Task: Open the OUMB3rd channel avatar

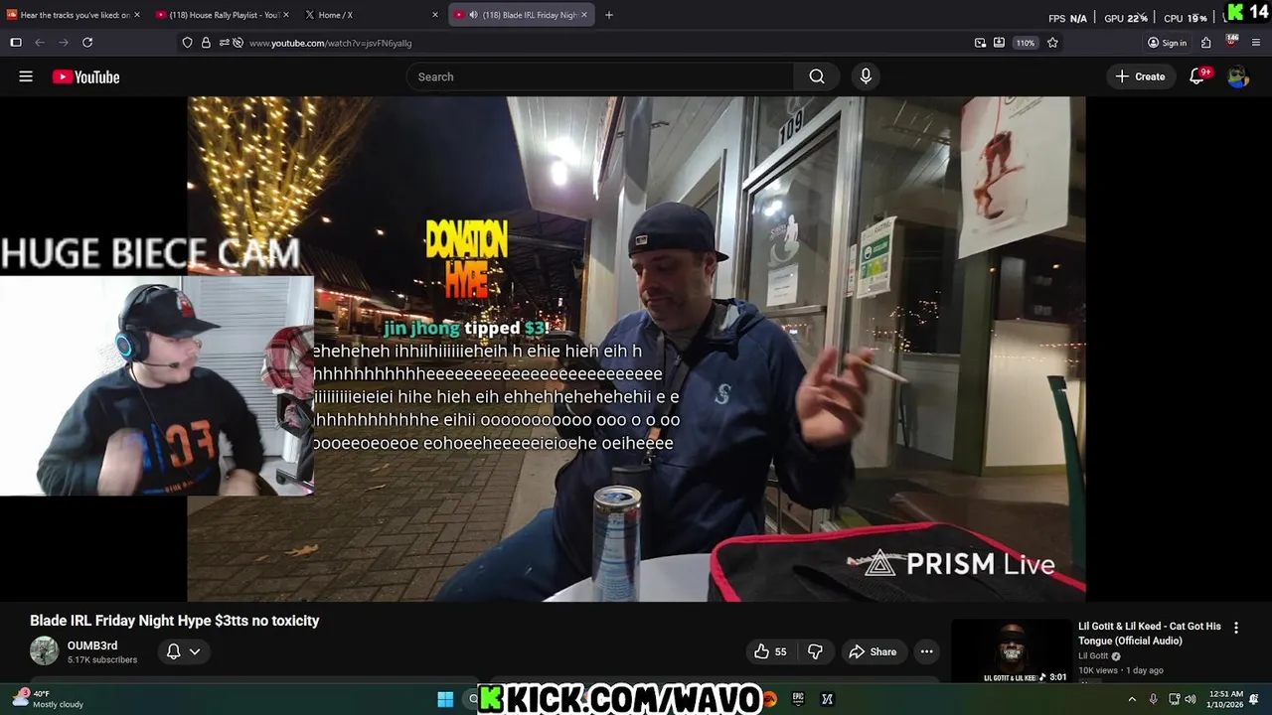Action: coord(44,651)
